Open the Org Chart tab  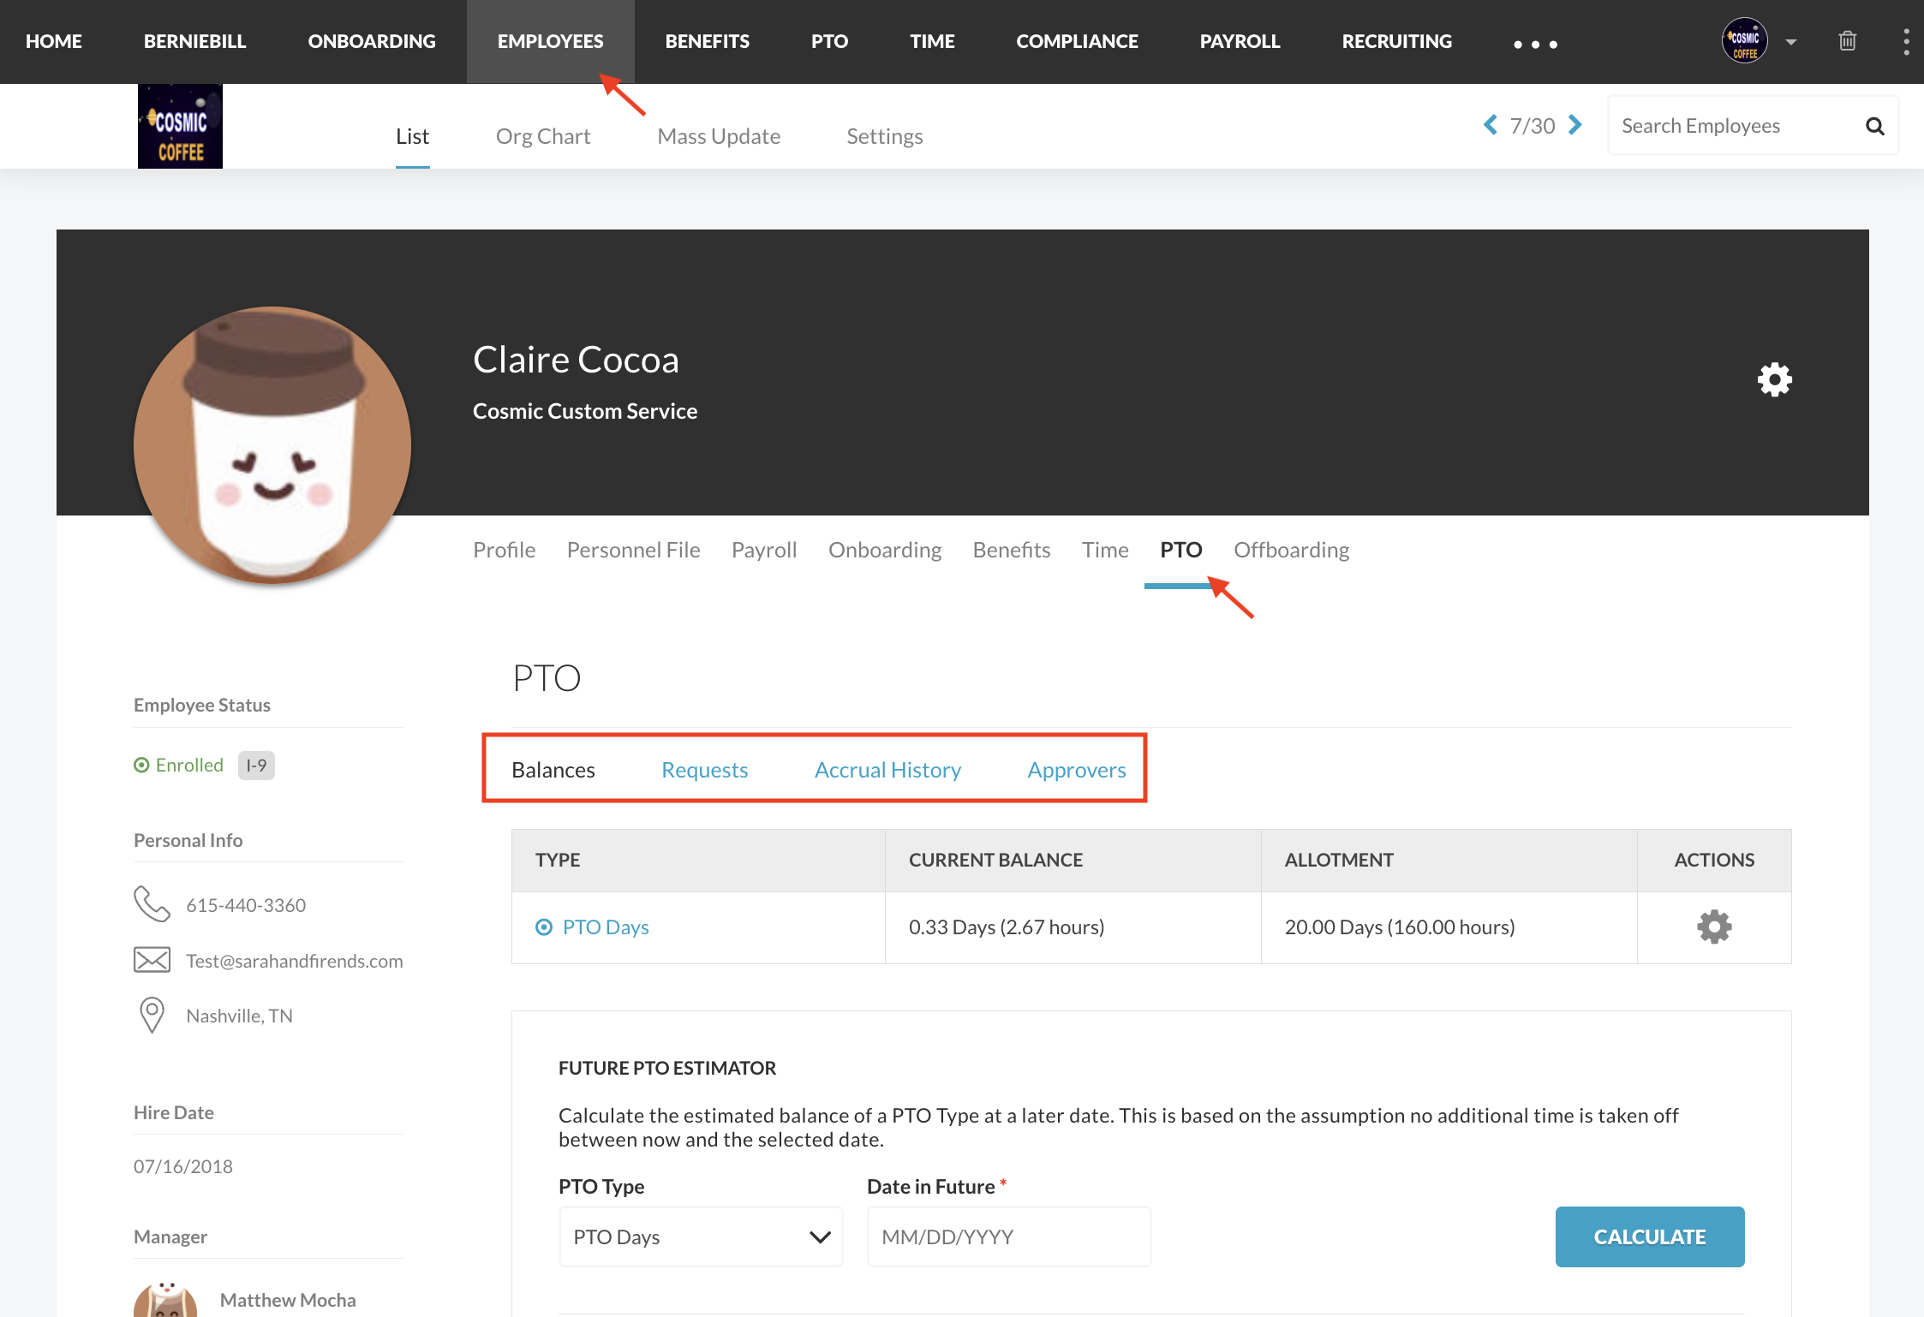tap(543, 136)
